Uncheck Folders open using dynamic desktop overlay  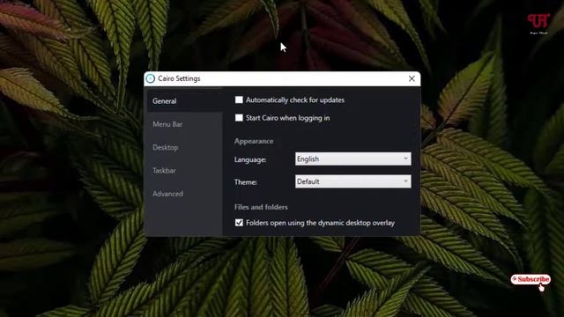pos(239,223)
